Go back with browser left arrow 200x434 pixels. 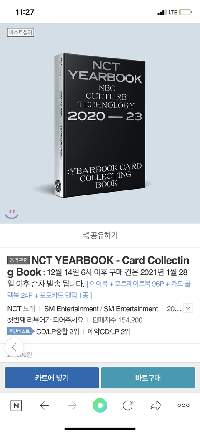pyautogui.click(x=44, y=406)
